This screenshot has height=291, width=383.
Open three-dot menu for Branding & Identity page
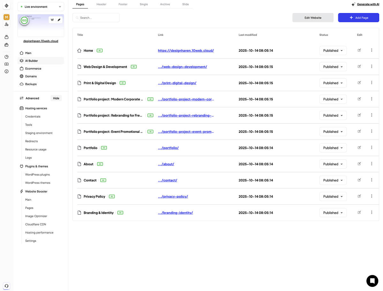[x=372, y=212]
